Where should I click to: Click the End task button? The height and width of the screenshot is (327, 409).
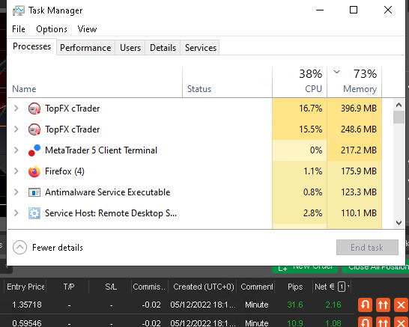point(367,247)
